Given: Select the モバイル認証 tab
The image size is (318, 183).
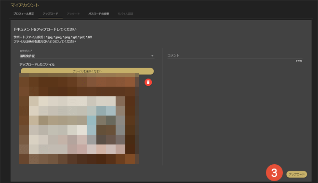Looking at the screenshot, I should tap(125, 14).
